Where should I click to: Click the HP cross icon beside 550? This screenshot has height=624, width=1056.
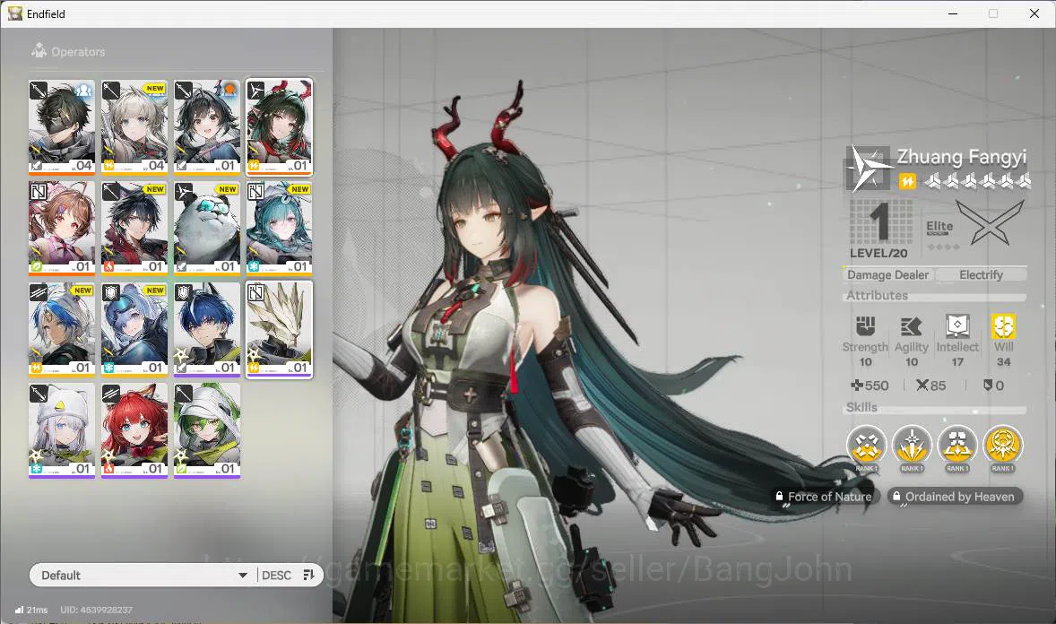[857, 386]
